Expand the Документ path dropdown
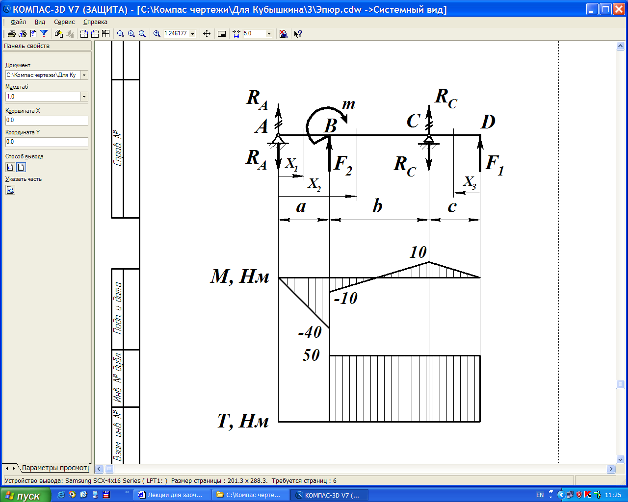628x502 pixels. (x=84, y=75)
